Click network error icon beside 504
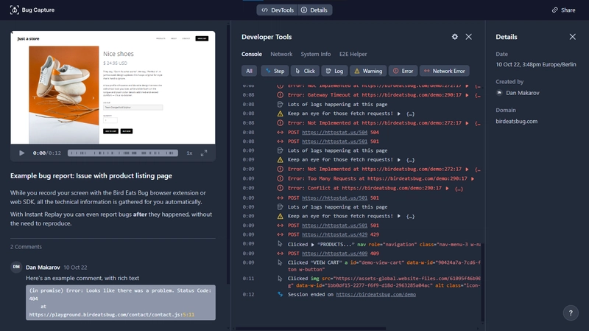Viewport: 589px width, 331px height. pos(281,133)
